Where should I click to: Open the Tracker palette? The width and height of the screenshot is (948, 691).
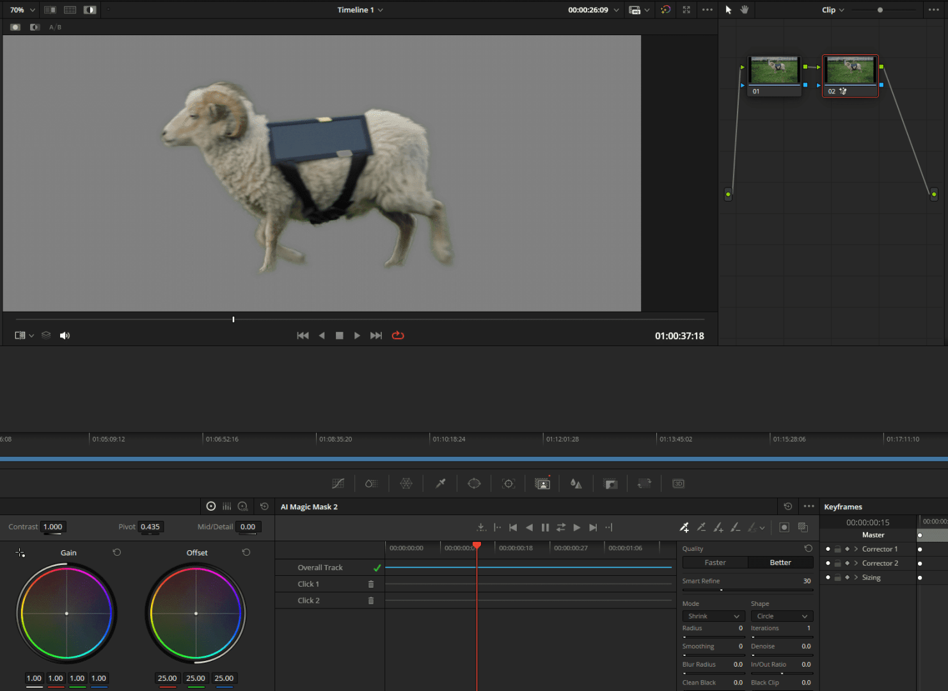509,483
